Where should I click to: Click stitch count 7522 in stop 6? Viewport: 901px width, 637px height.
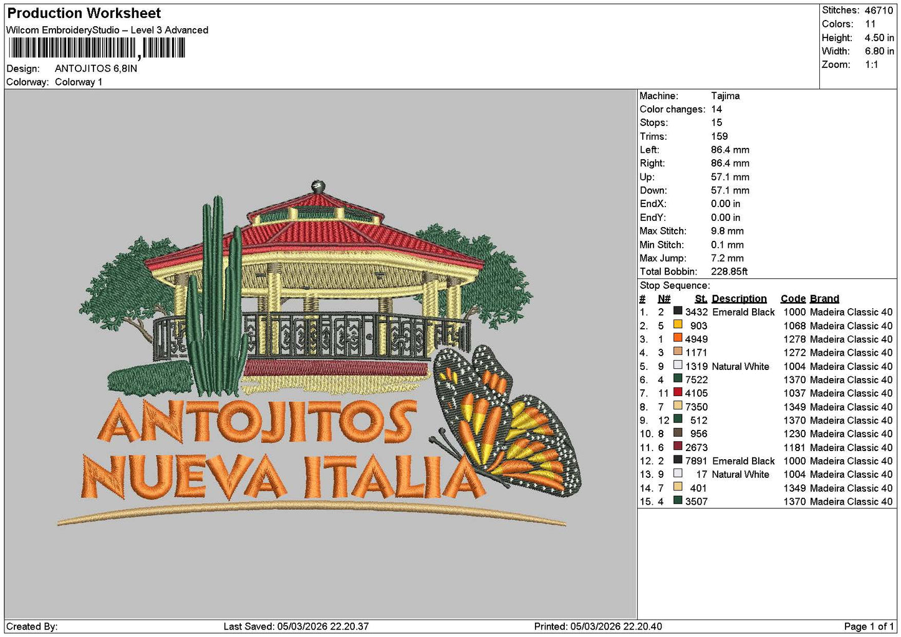[696, 380]
